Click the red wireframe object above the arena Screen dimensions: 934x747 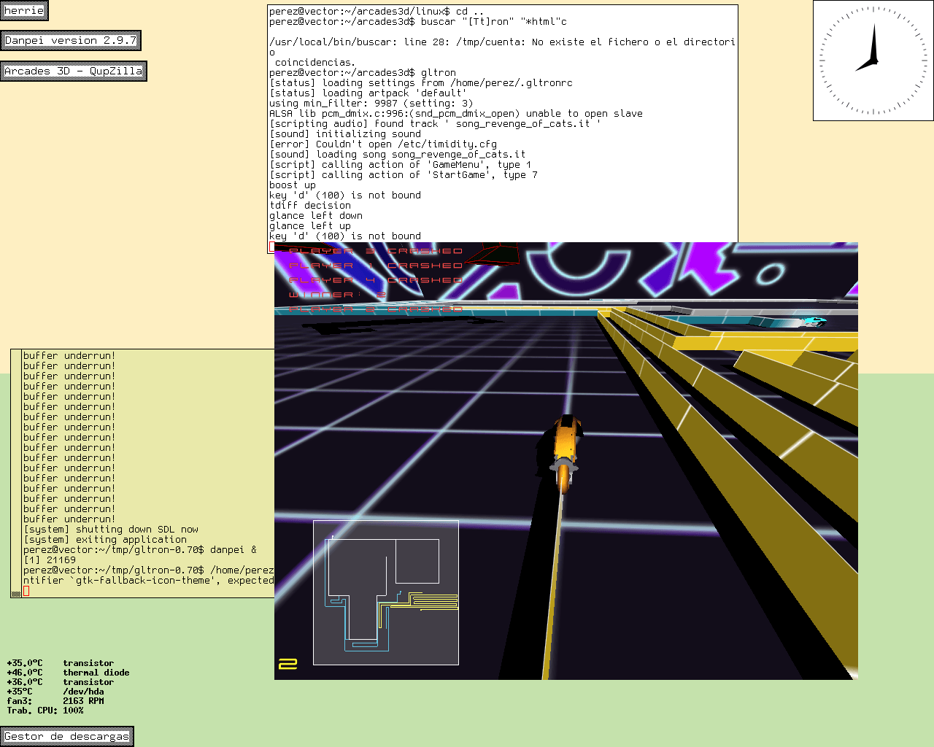pyautogui.click(x=492, y=254)
